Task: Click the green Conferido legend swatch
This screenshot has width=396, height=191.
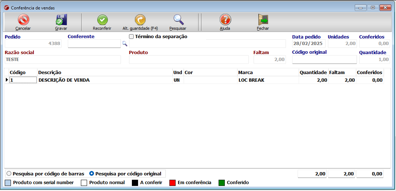Action: [222, 183]
